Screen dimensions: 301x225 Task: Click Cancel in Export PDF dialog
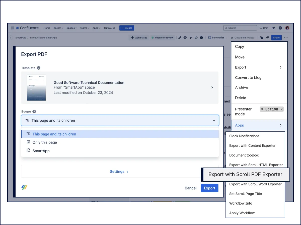[x=191, y=188]
